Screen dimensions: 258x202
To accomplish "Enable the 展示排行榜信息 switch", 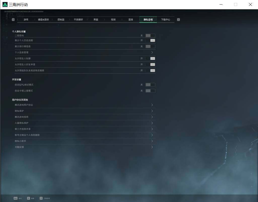I will click(150, 46).
